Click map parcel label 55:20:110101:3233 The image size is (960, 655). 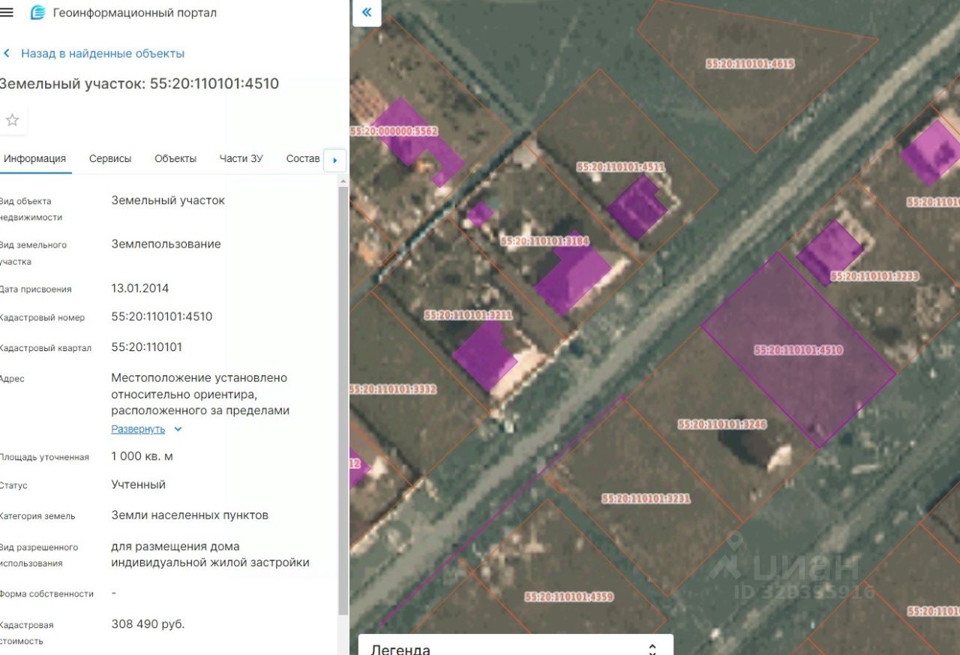[x=874, y=275]
